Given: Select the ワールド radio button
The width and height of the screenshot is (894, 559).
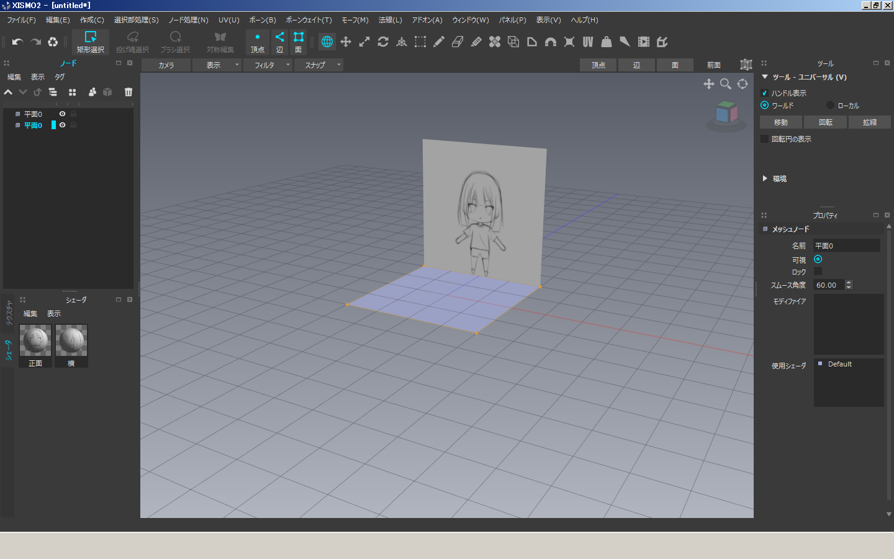Looking at the screenshot, I should pyautogui.click(x=764, y=105).
